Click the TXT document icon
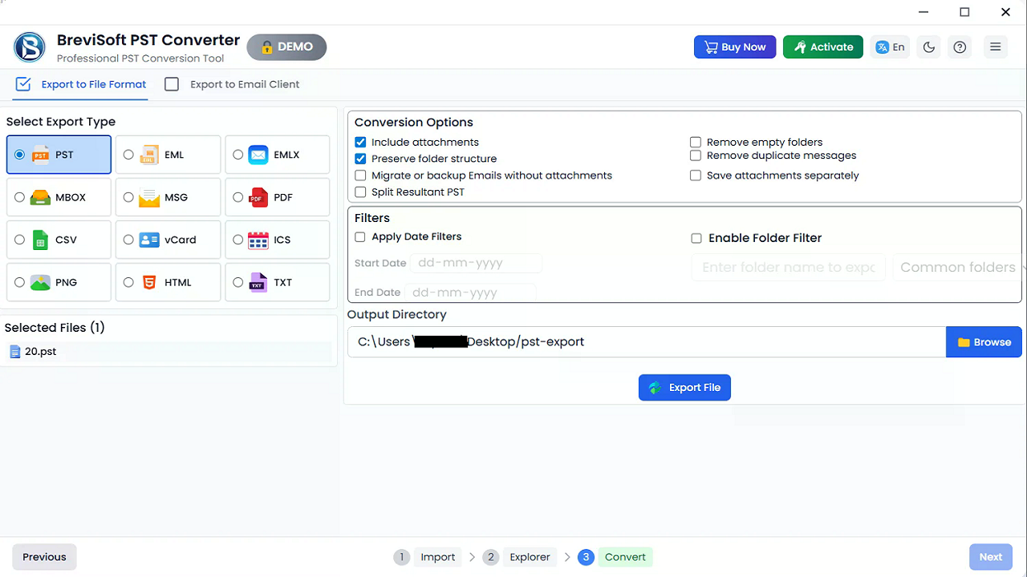Screen dimensions: 1027x577 tap(258, 283)
